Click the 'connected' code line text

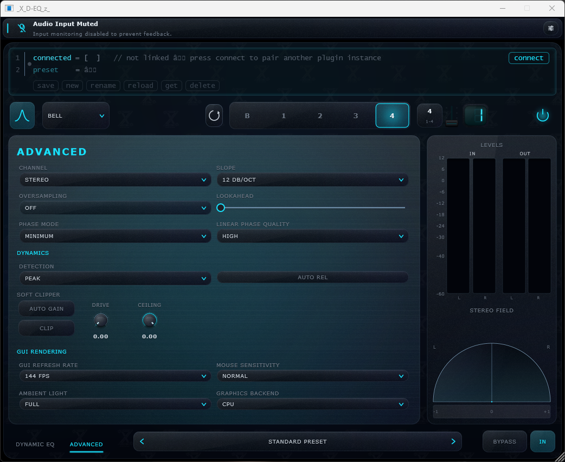[x=52, y=58]
